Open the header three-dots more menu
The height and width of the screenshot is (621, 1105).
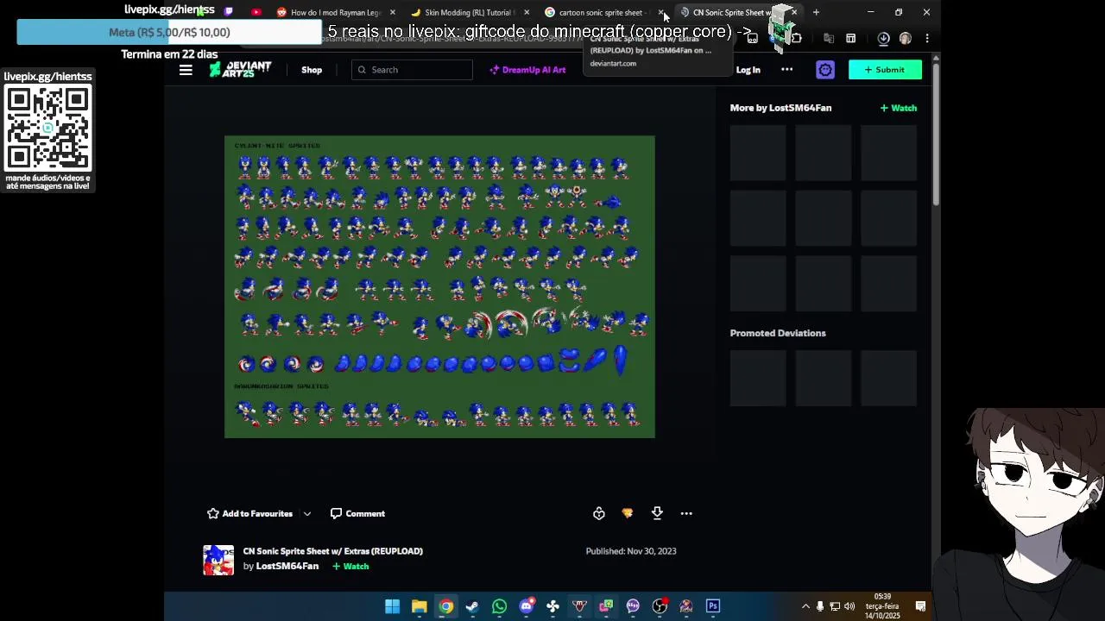[786, 70]
